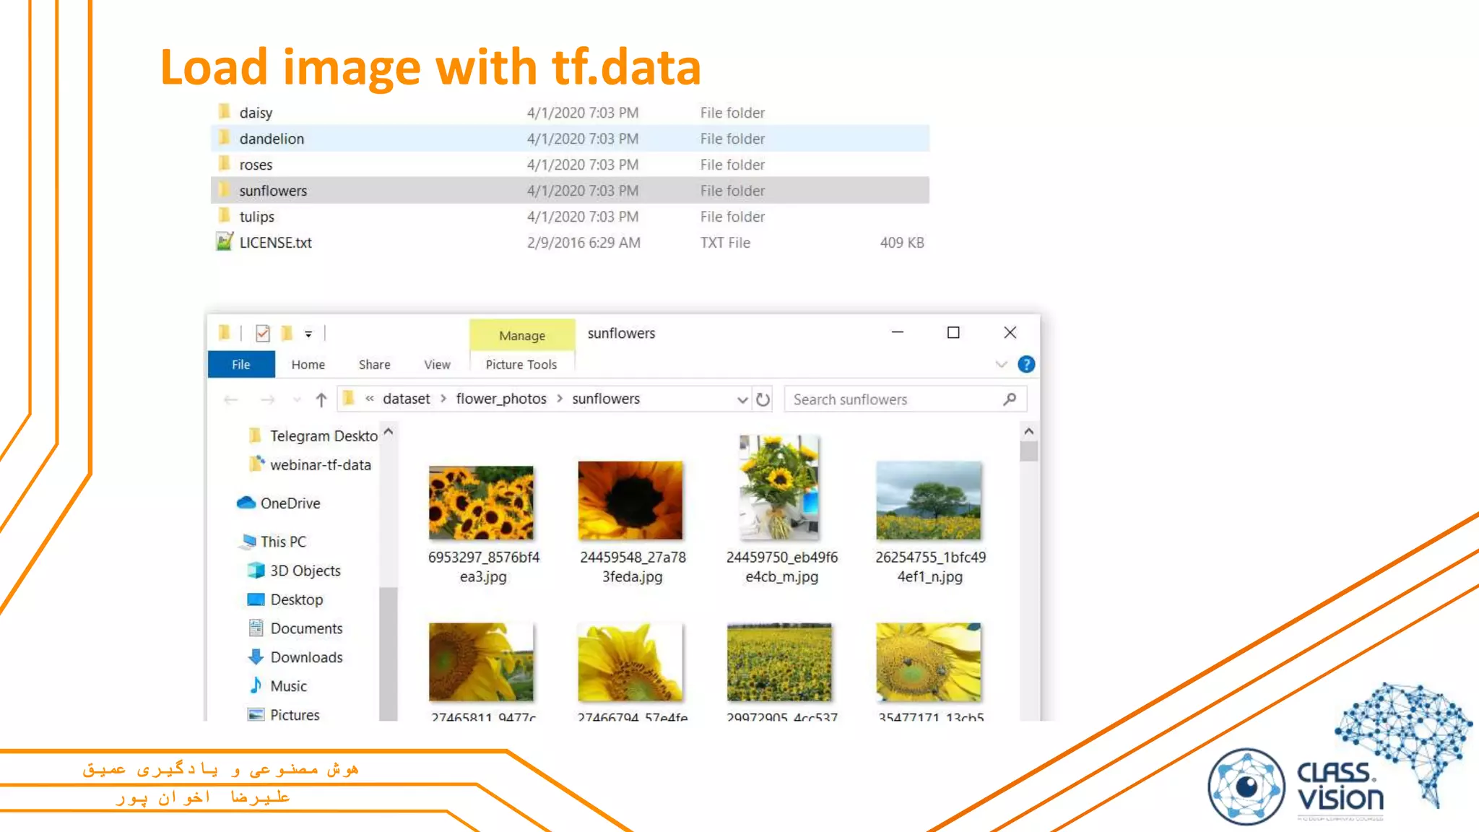1479x832 pixels.
Task: Select thumbnail 24459548_27a783feda.jpg
Action: [x=630, y=500]
